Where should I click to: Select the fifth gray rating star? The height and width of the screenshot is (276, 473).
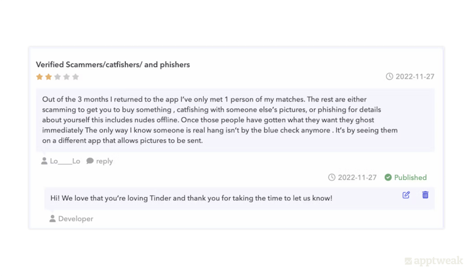point(76,77)
